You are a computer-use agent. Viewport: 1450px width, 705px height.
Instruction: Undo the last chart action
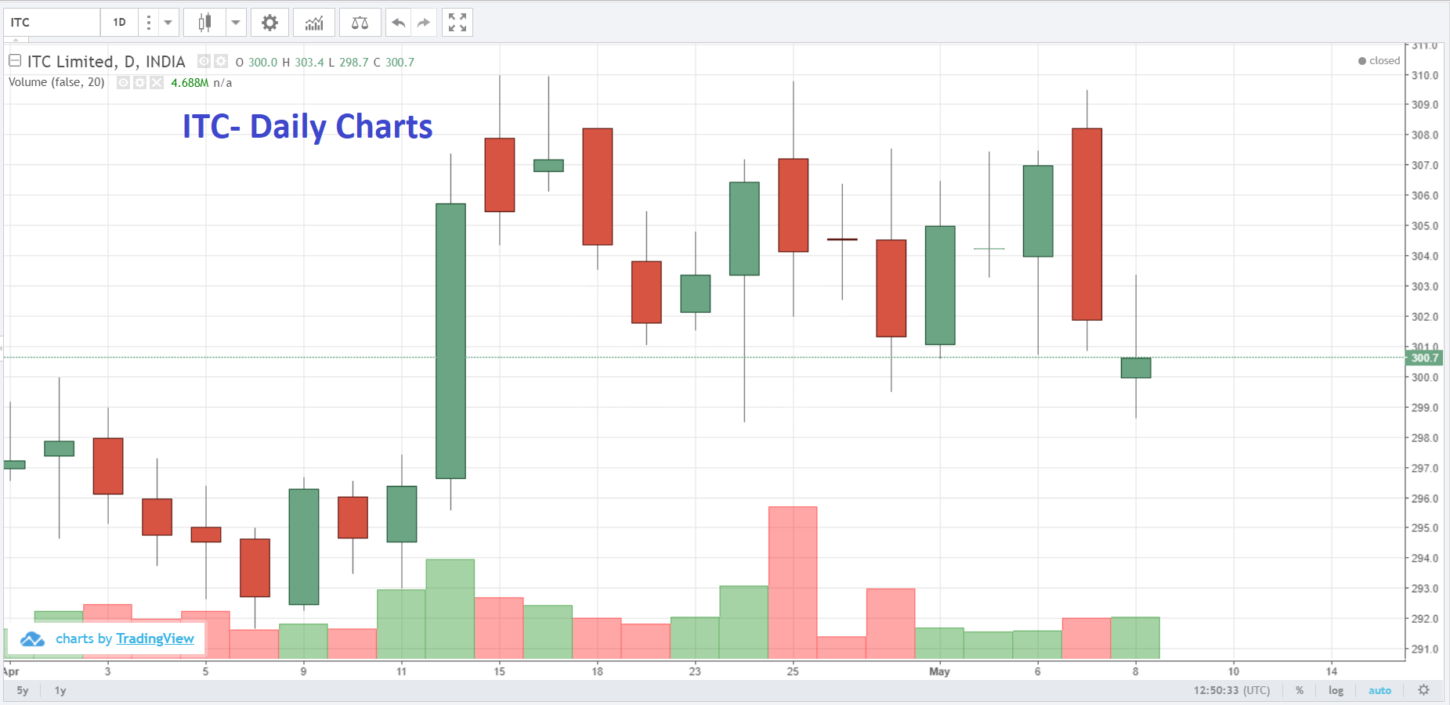[398, 23]
